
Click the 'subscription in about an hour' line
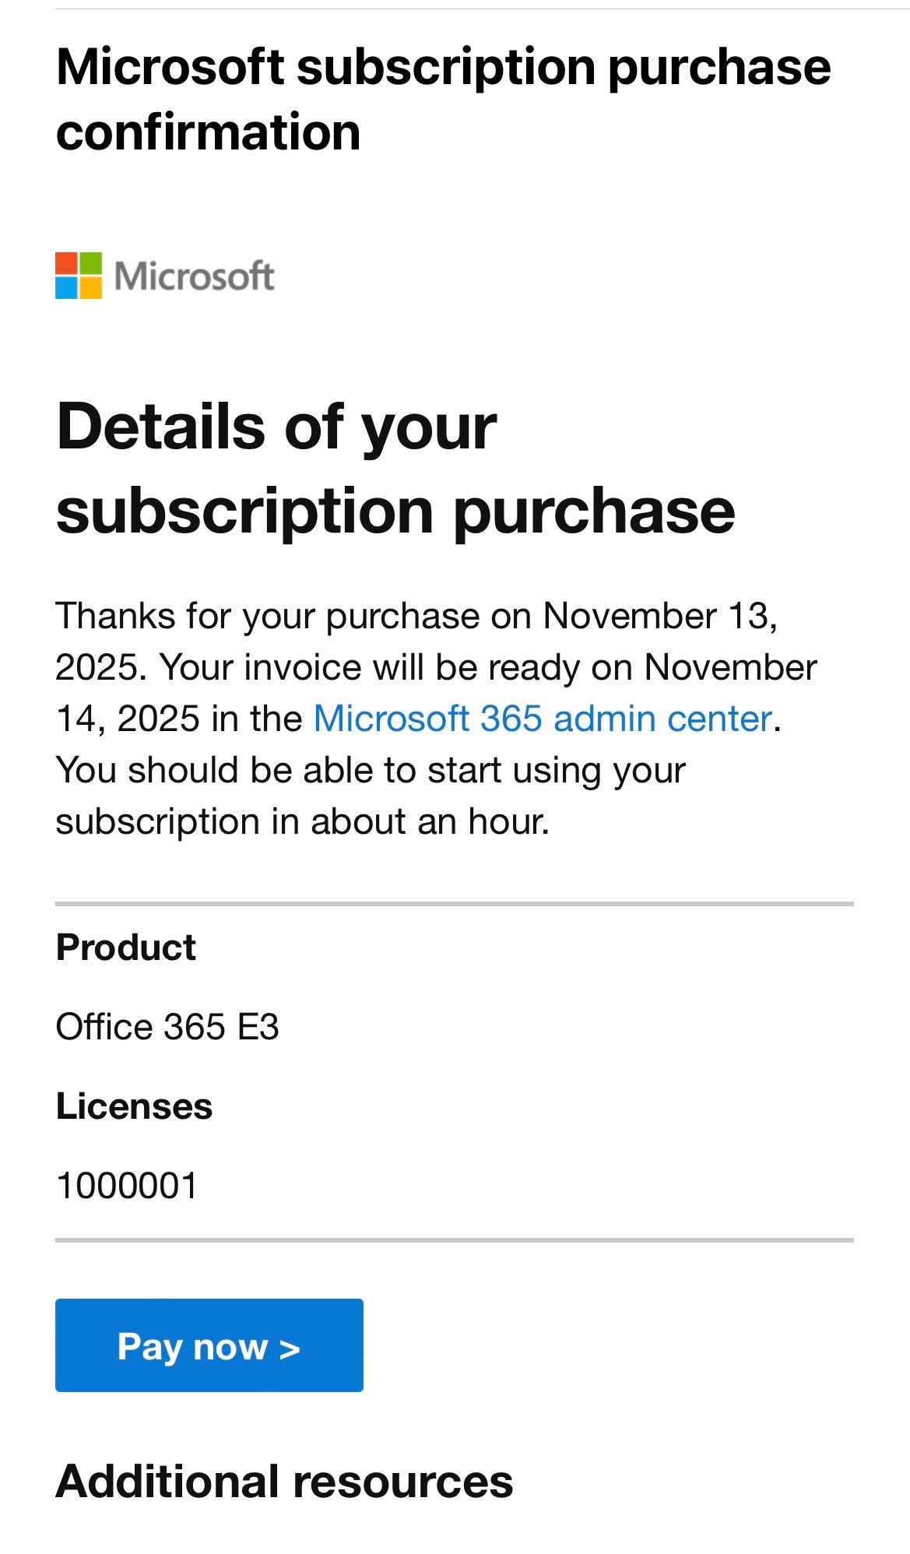click(x=302, y=821)
